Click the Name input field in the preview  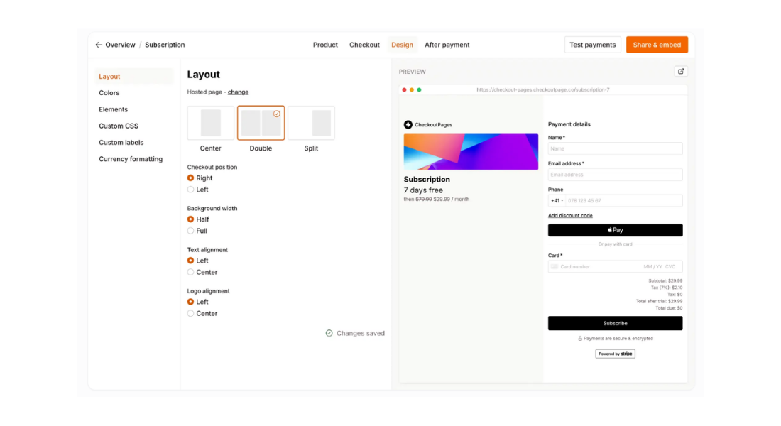pos(615,148)
